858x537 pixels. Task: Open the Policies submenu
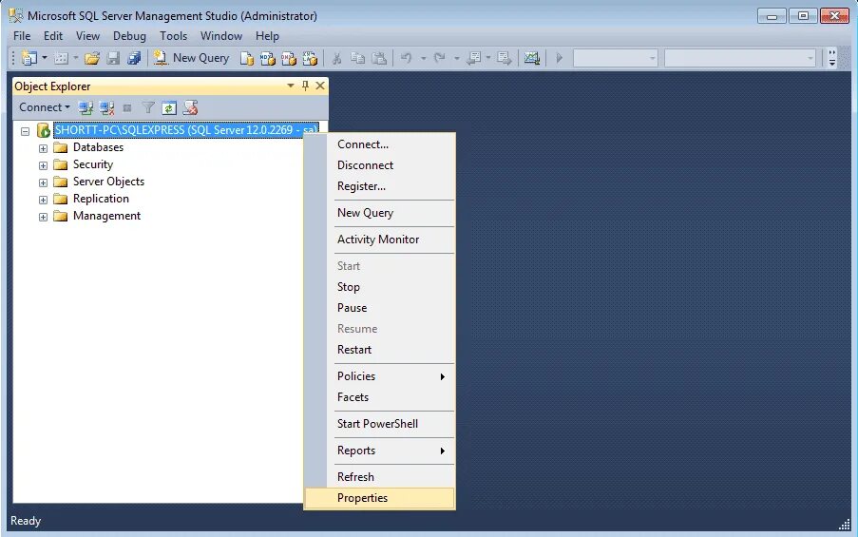[x=379, y=376]
